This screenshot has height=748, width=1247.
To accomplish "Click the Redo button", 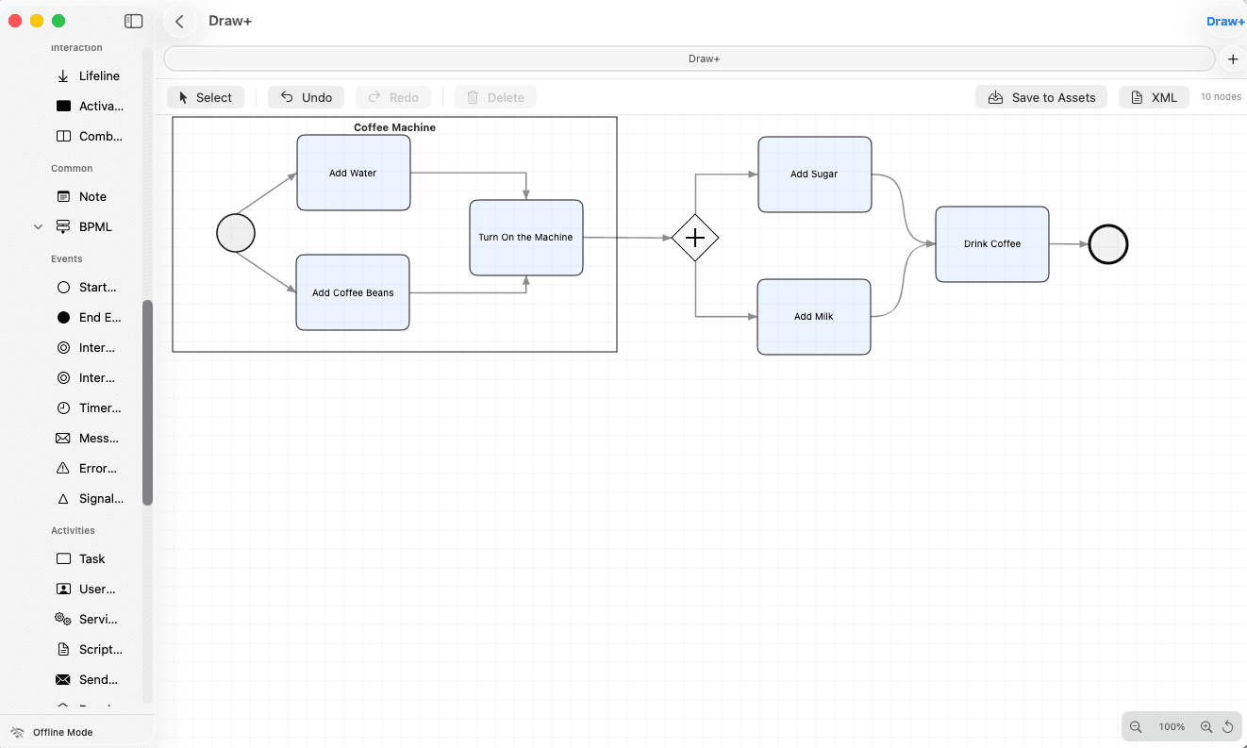I will click(393, 97).
